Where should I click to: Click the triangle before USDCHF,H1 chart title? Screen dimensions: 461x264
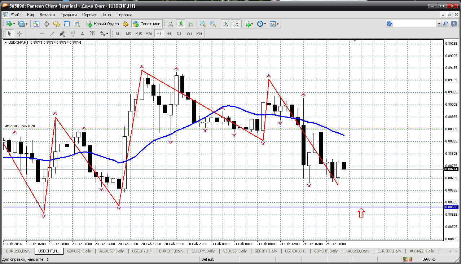click(x=6, y=42)
